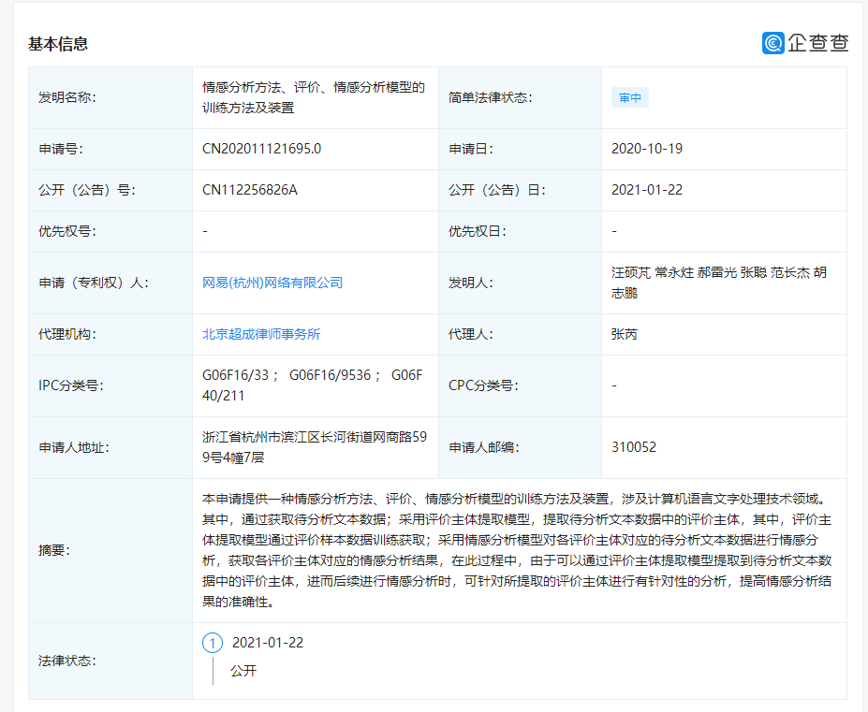Click the step 1 timeline marker
Viewport: 868px width, 712px height.
(x=213, y=643)
